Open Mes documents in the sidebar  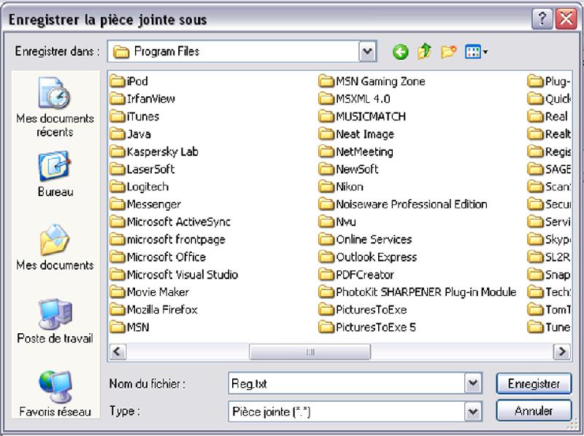[55, 247]
